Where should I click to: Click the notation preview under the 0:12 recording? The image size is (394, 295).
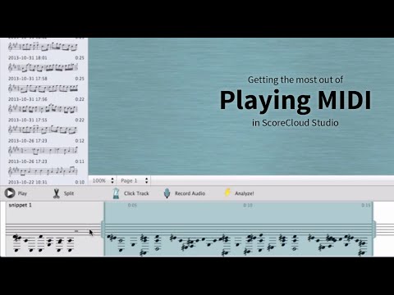(43, 150)
